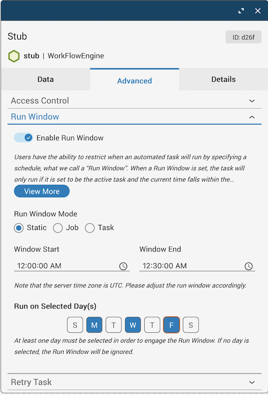
Task: Collapse the Run Window section
Action: 135,116
